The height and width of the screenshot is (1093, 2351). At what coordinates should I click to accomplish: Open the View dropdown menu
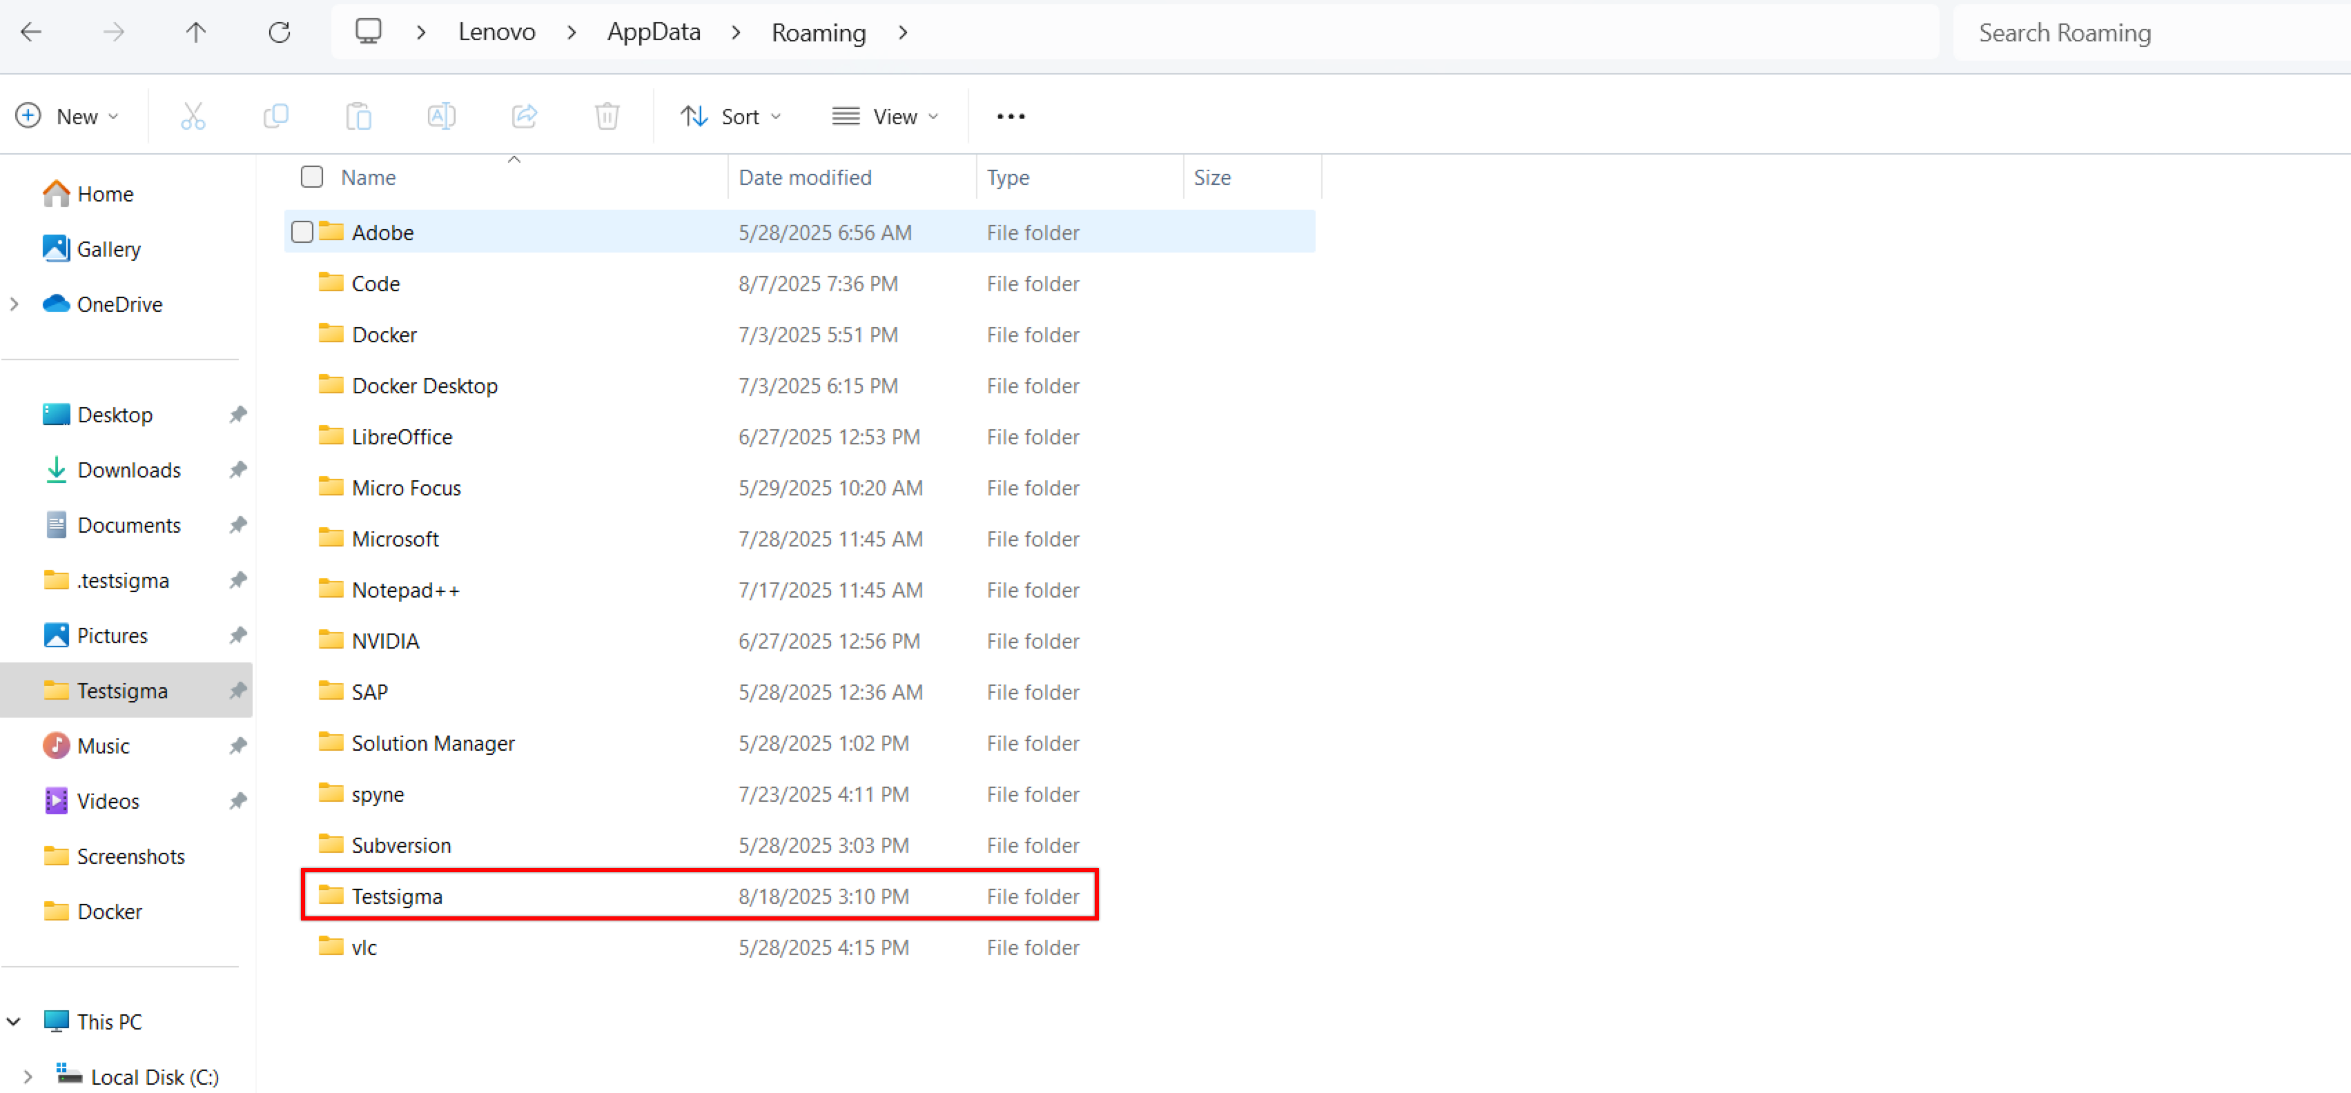point(884,116)
